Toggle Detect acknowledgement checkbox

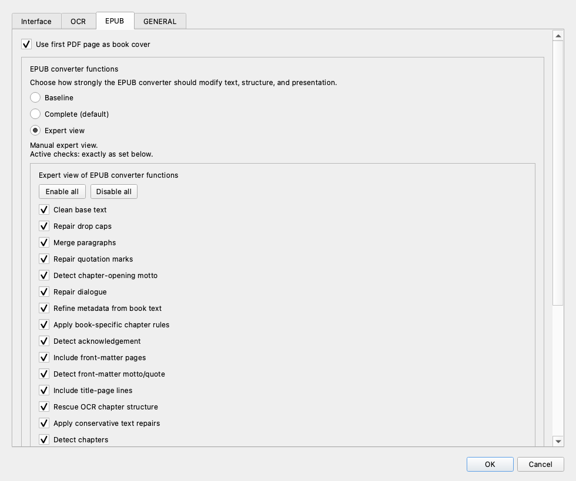coord(44,341)
